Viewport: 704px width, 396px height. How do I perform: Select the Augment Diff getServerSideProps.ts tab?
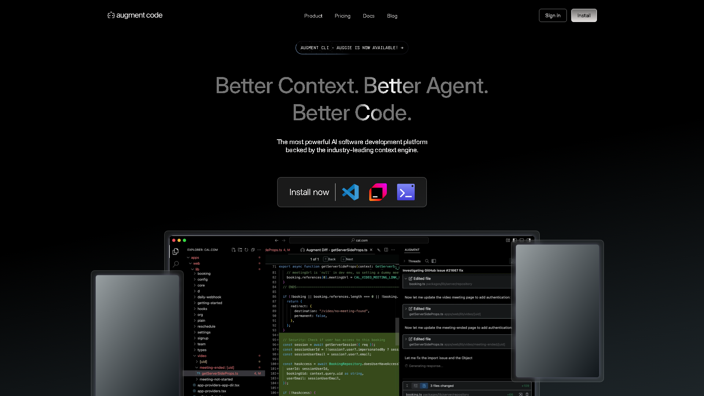334,250
